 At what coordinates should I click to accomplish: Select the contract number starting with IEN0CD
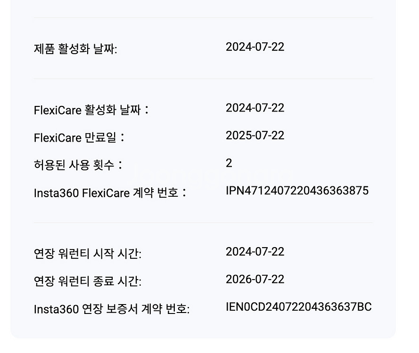click(x=298, y=307)
